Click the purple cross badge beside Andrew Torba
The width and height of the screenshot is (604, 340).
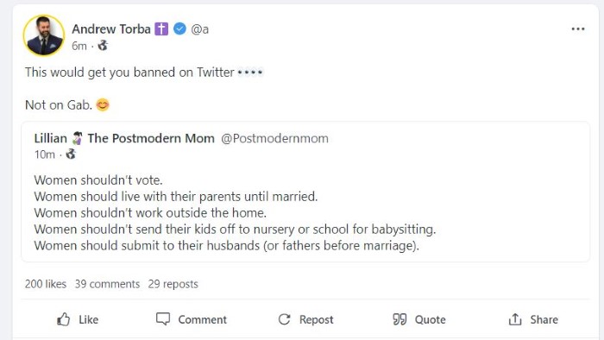(161, 28)
